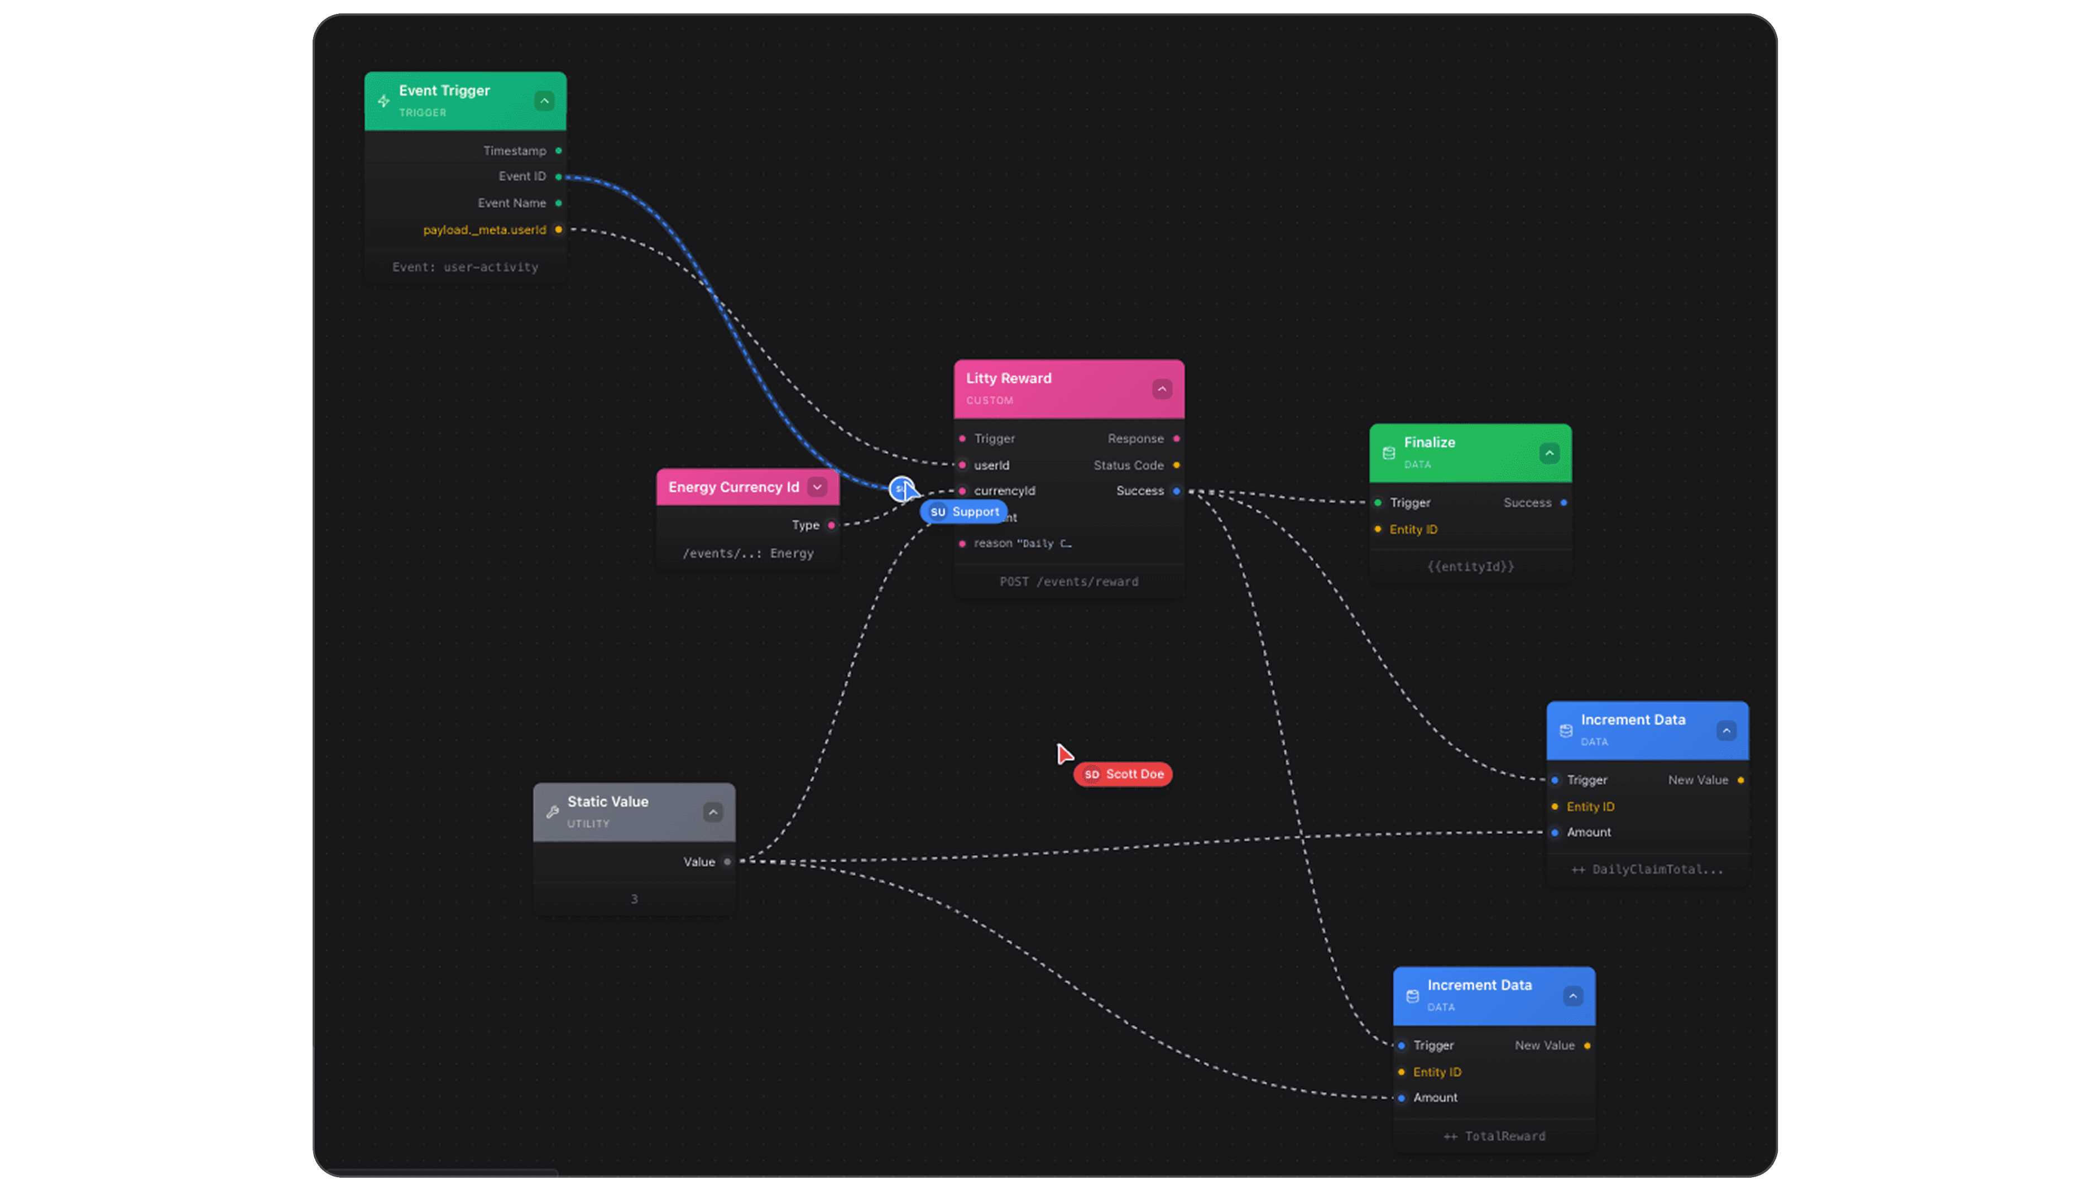Collapse the TotalReward Increment Data node
This screenshot has height=1190, width=2091.
pos(1572,996)
